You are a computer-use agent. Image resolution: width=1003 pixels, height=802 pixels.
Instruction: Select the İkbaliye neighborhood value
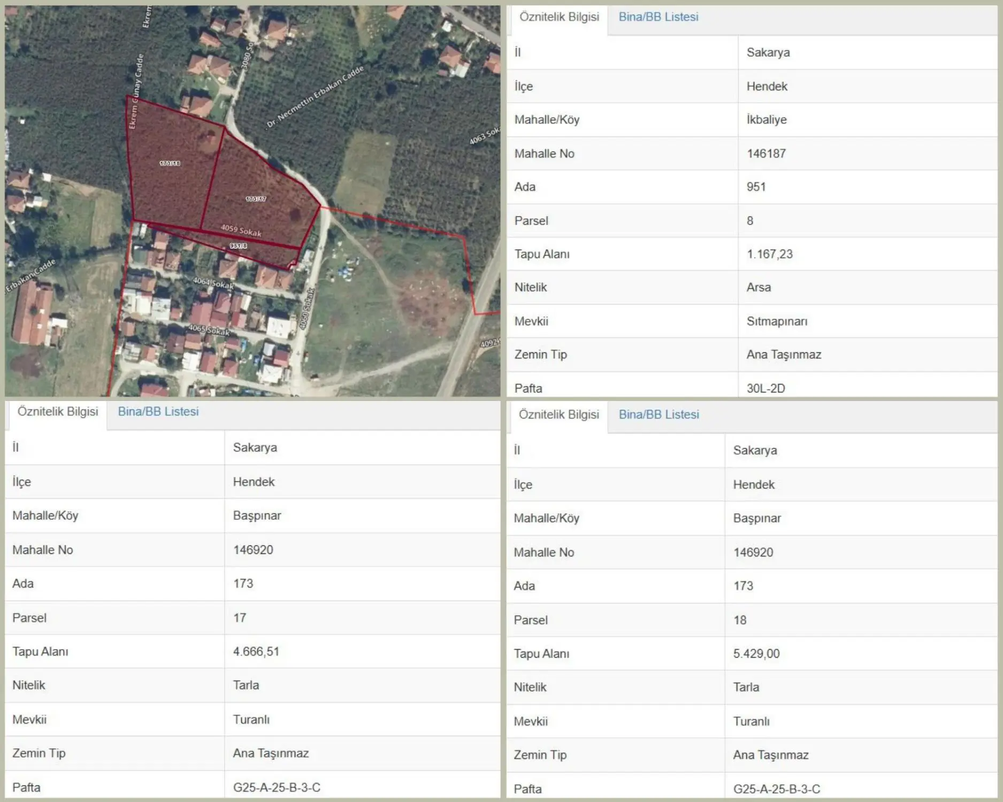tap(767, 120)
